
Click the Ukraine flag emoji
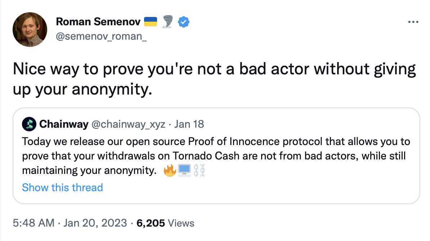(x=151, y=22)
